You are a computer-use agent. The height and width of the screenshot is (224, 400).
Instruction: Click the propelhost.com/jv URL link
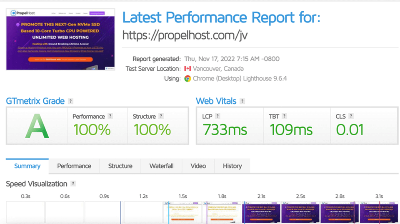185,35
